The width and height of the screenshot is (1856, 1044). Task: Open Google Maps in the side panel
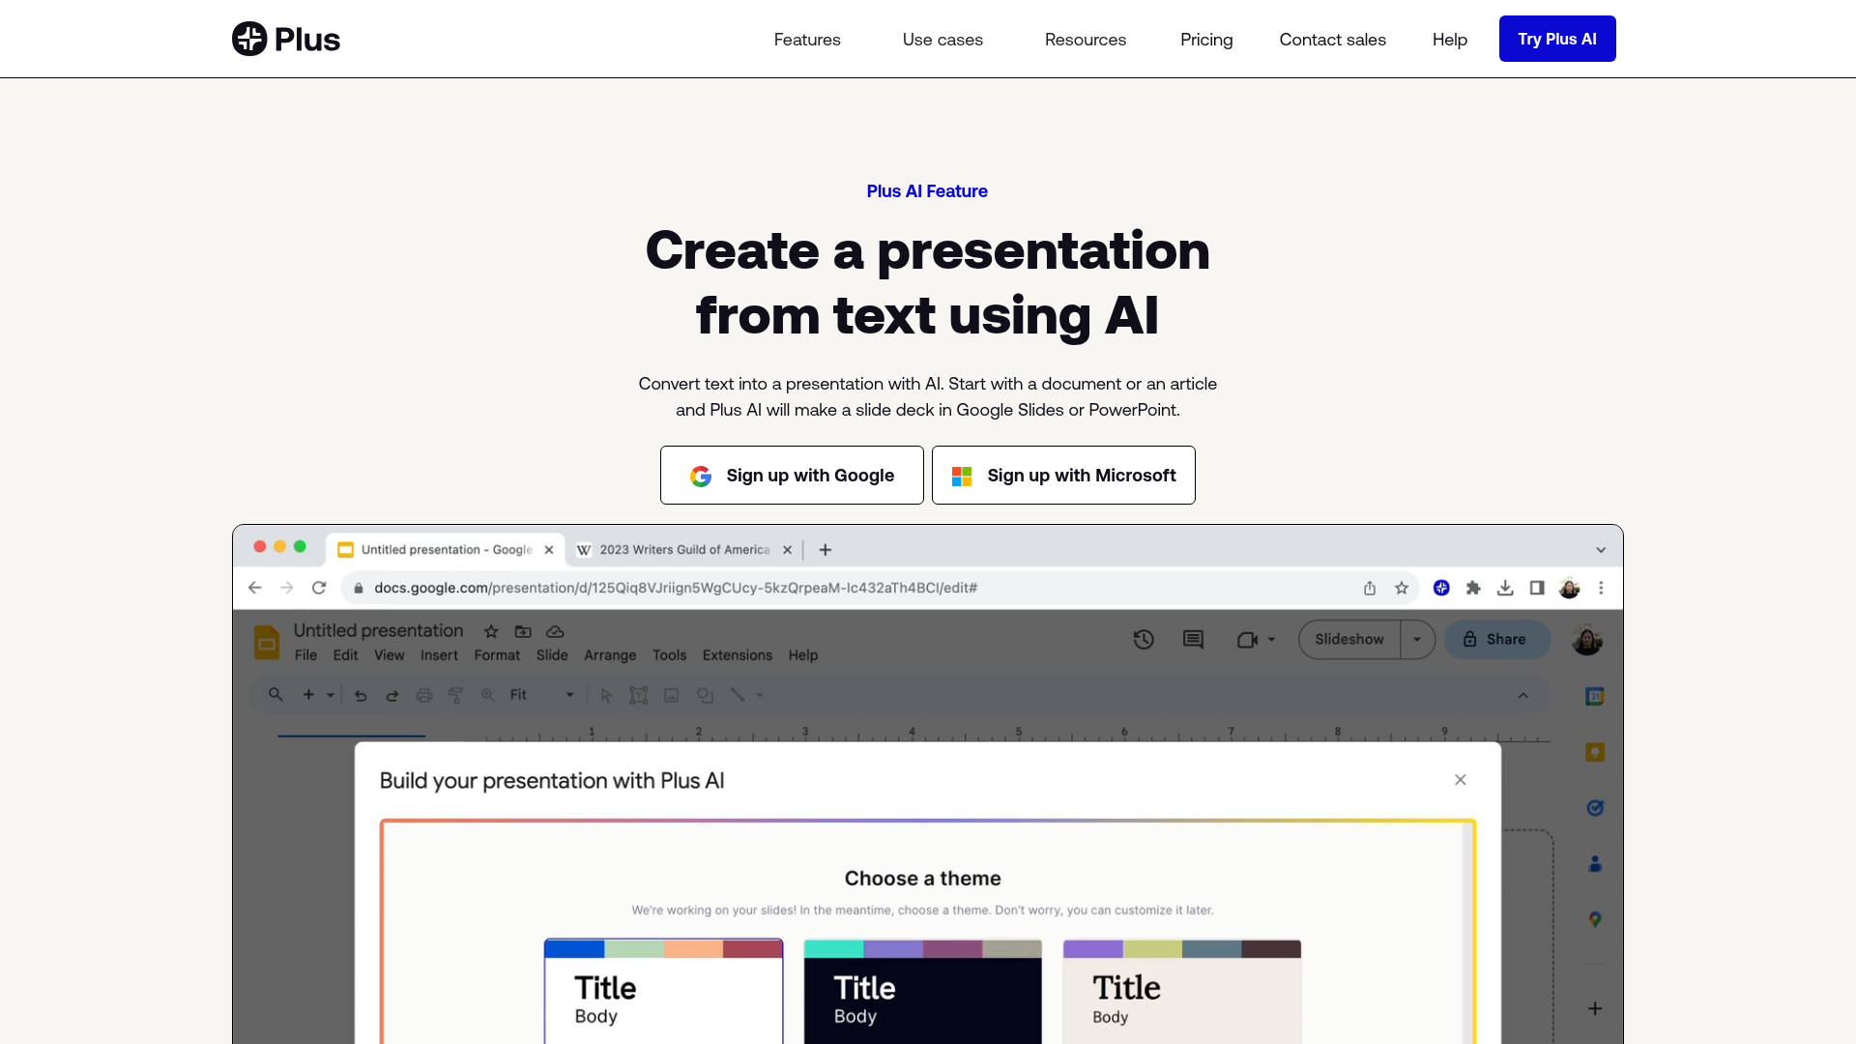1595,919
